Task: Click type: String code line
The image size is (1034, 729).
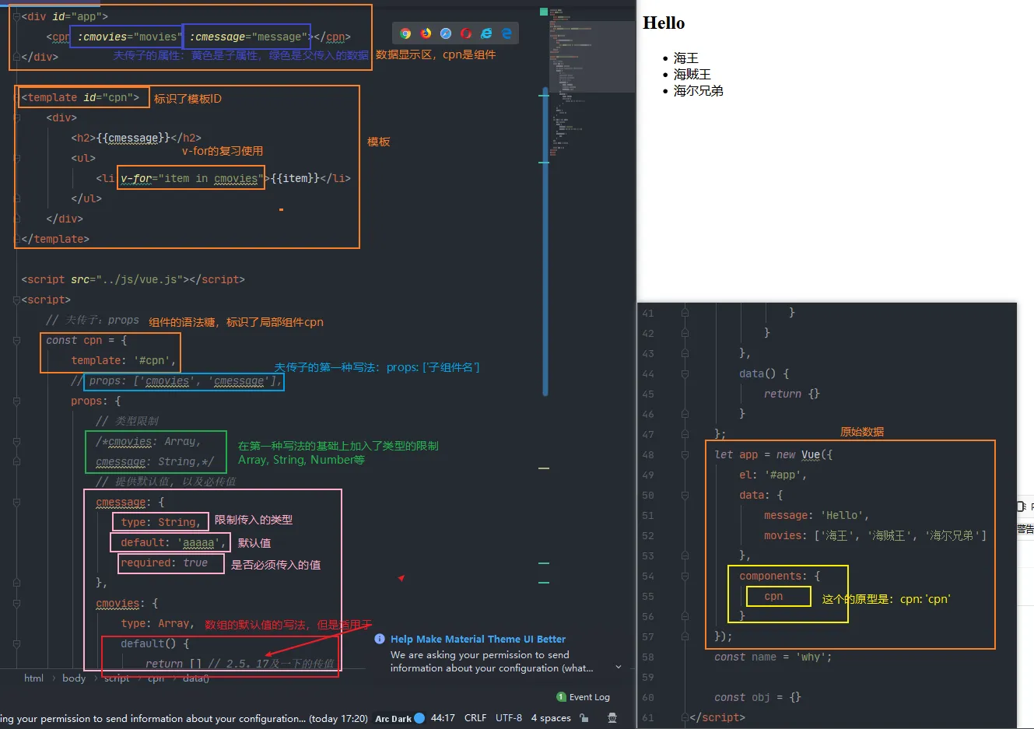Action: click(x=162, y=523)
